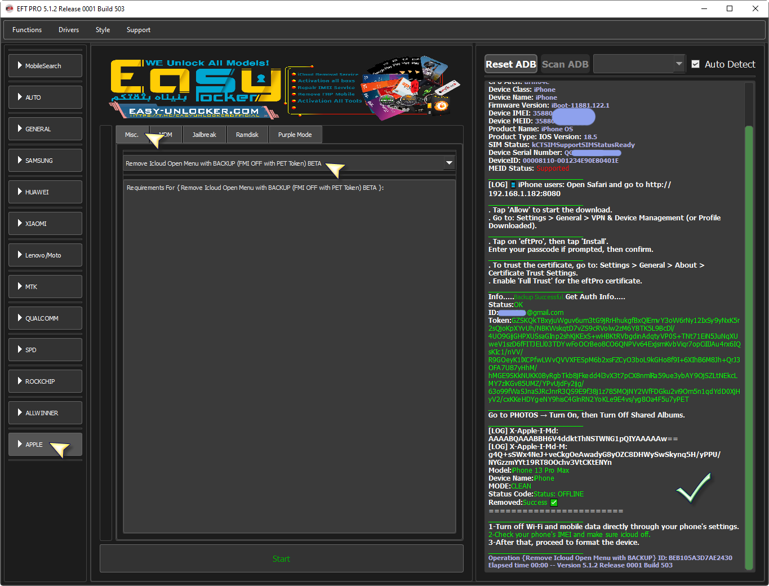Expand the SPD sidebar section
Screen dimensions: 769x586
pos(46,350)
